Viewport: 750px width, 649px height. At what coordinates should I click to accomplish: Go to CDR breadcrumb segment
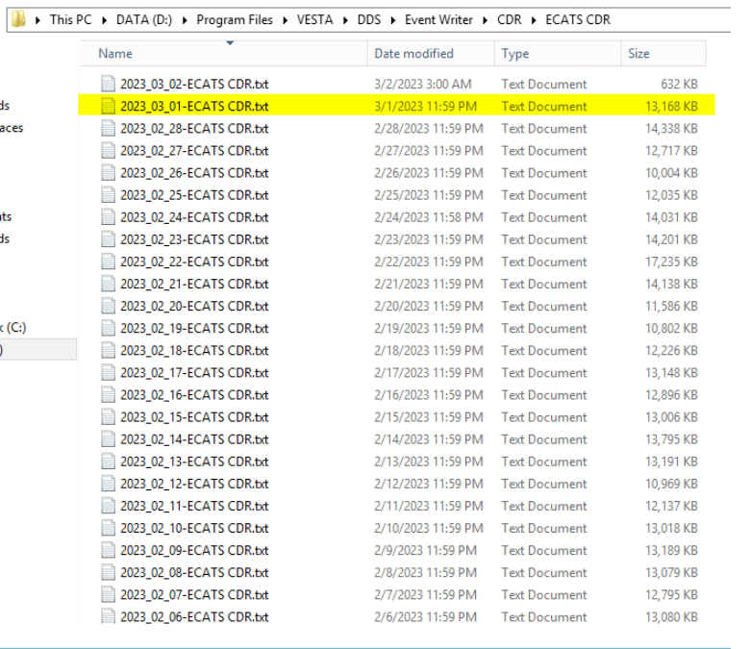tap(509, 19)
